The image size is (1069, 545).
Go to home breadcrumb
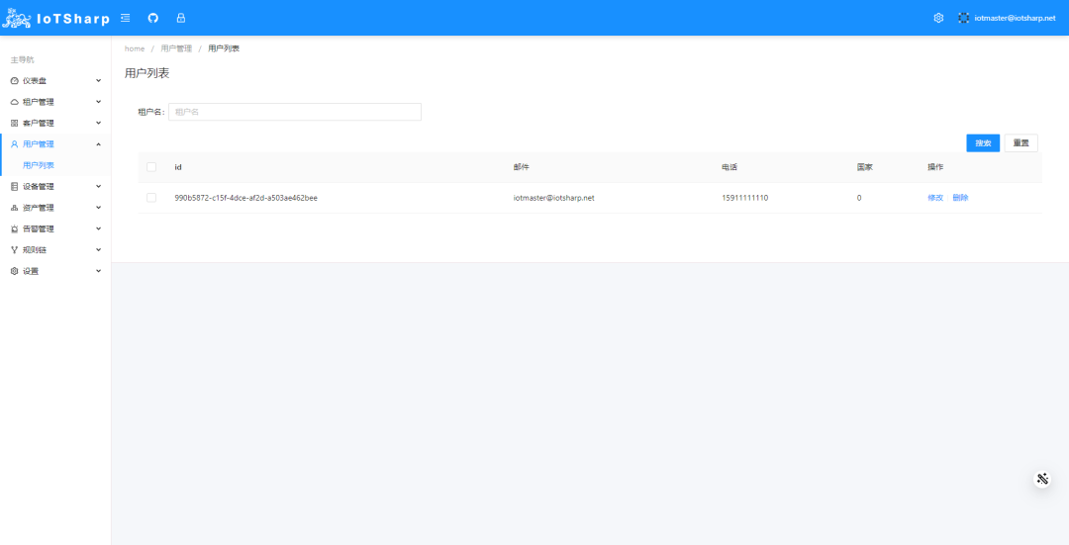coord(135,48)
